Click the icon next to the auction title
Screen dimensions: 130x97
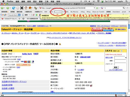60,44
